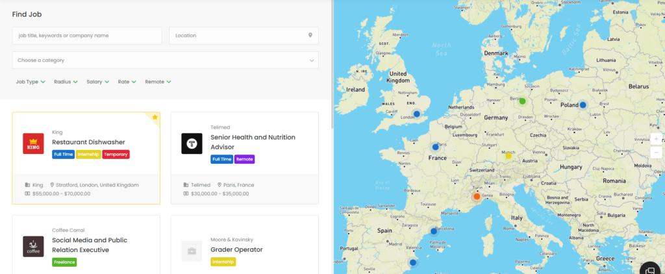665x274 pixels.
Task: Click the green map marker near Berlin
Action: 523,101
